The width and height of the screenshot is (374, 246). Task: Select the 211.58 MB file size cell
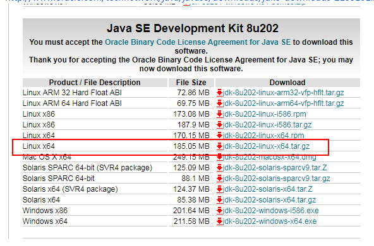pos(191,221)
